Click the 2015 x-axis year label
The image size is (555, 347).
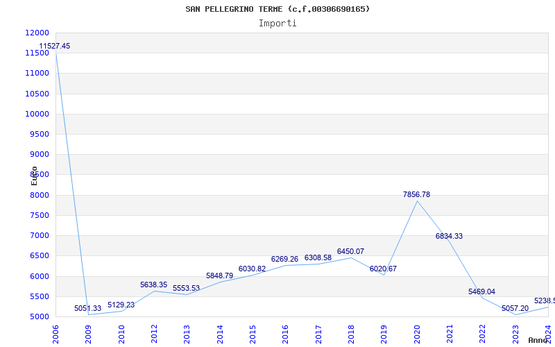coord(253,335)
